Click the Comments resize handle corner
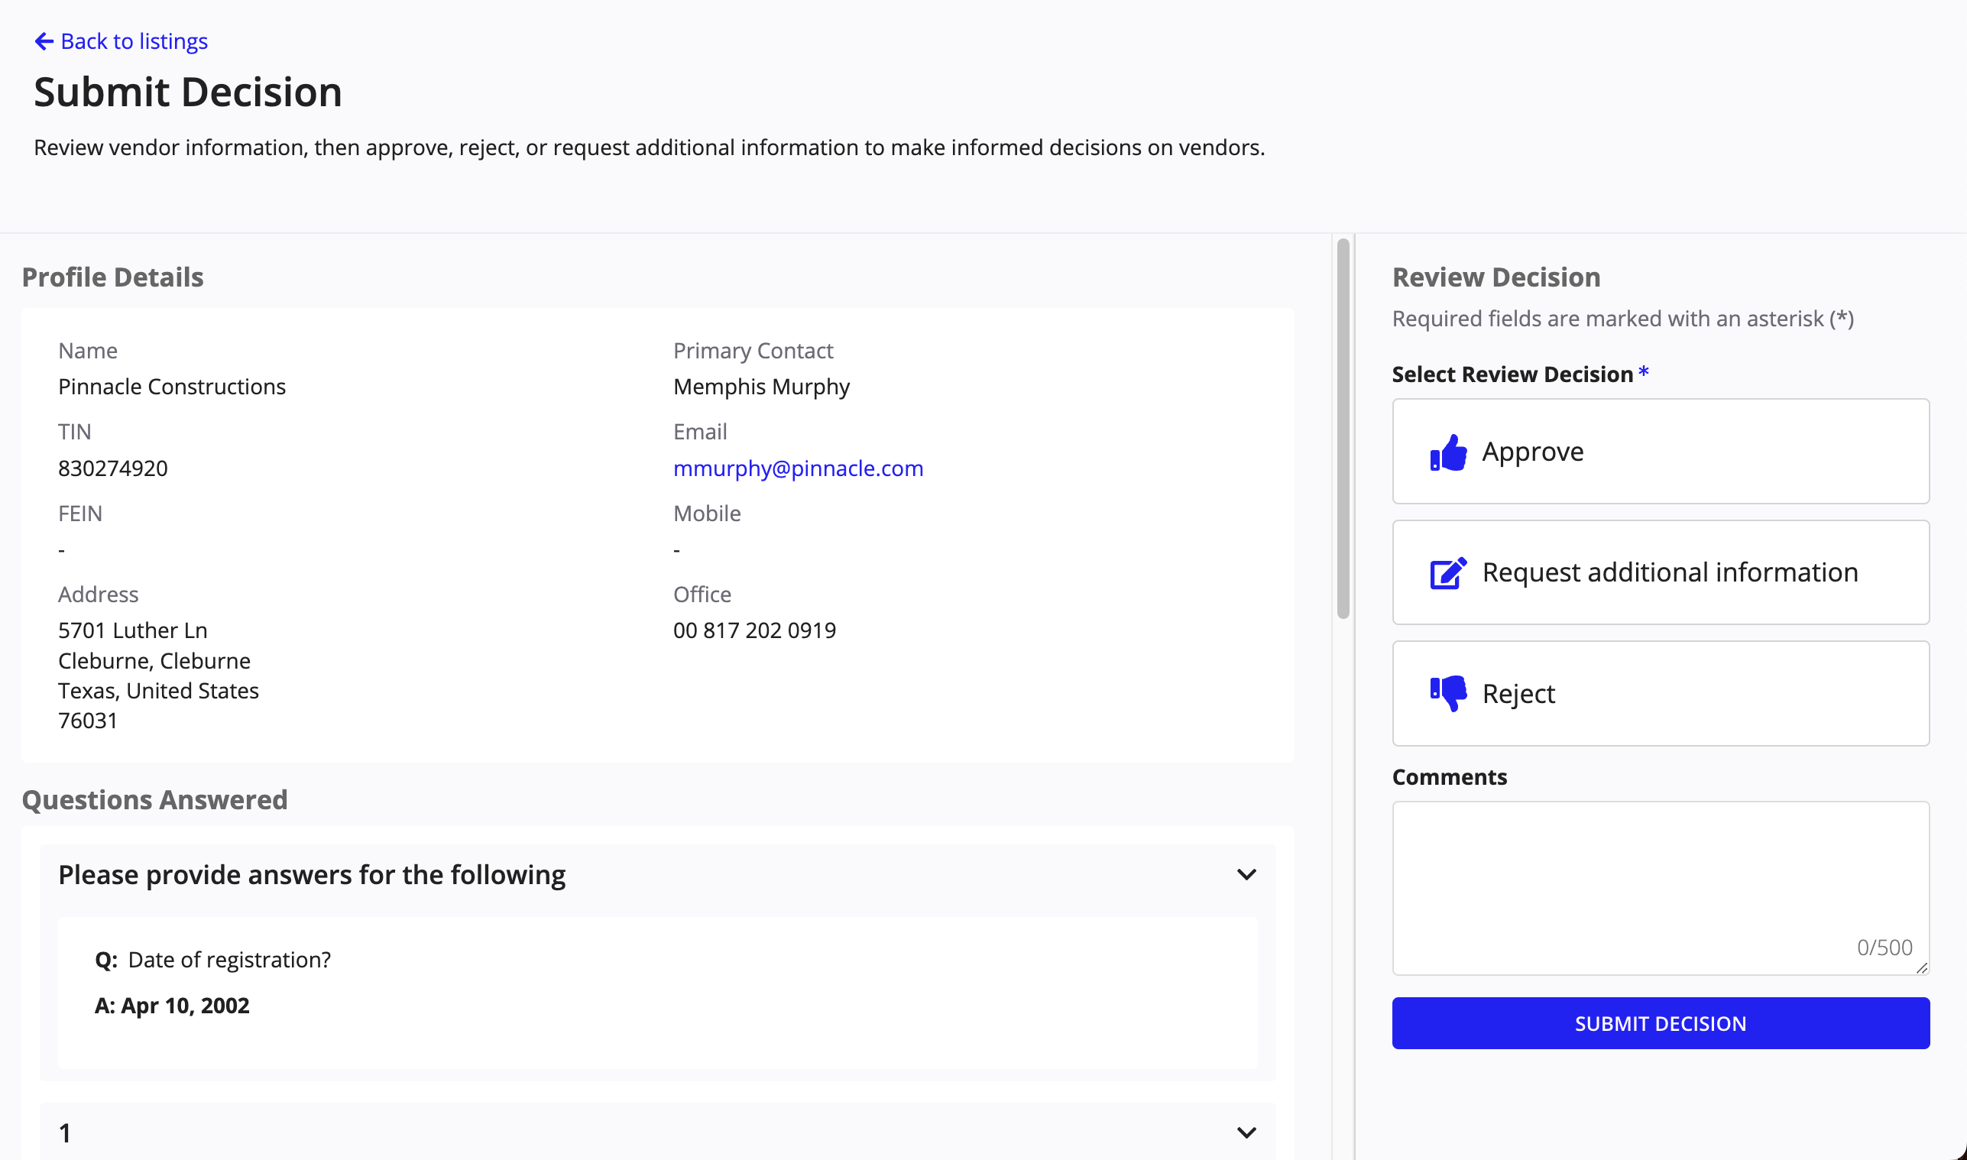This screenshot has width=1967, height=1160. click(x=1922, y=967)
